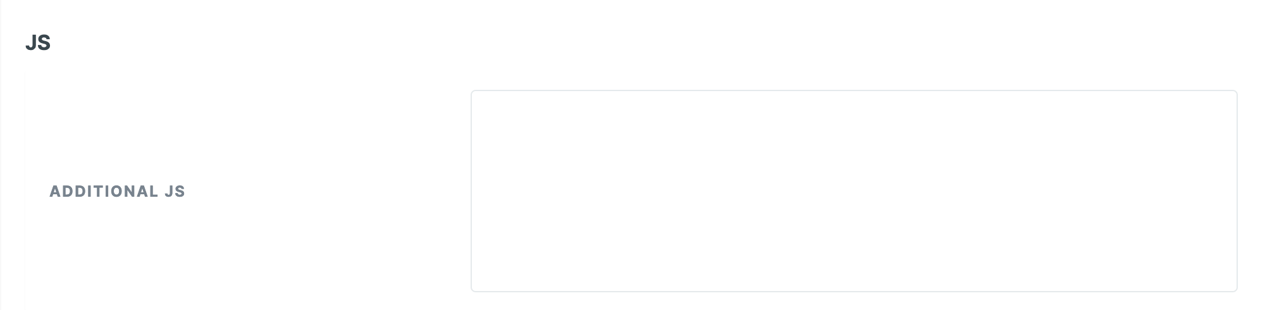Screen dimensions: 1284x310
Task: Set focus to the custom JS textarea
Action: (x=853, y=190)
